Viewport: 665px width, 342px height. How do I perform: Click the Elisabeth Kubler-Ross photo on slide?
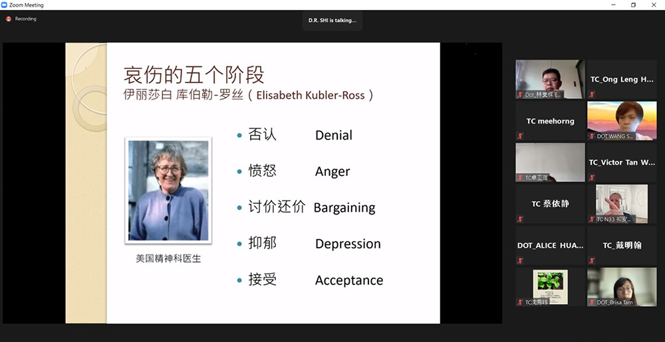pos(168,191)
